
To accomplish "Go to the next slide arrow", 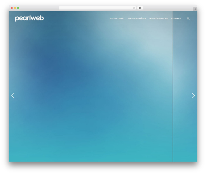I will pyautogui.click(x=193, y=95).
